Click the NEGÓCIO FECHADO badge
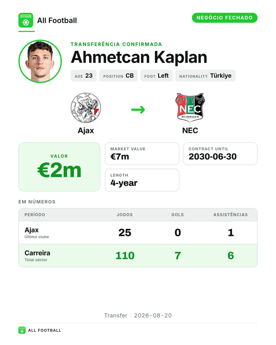This screenshot has width=276, height=345. pyautogui.click(x=225, y=18)
